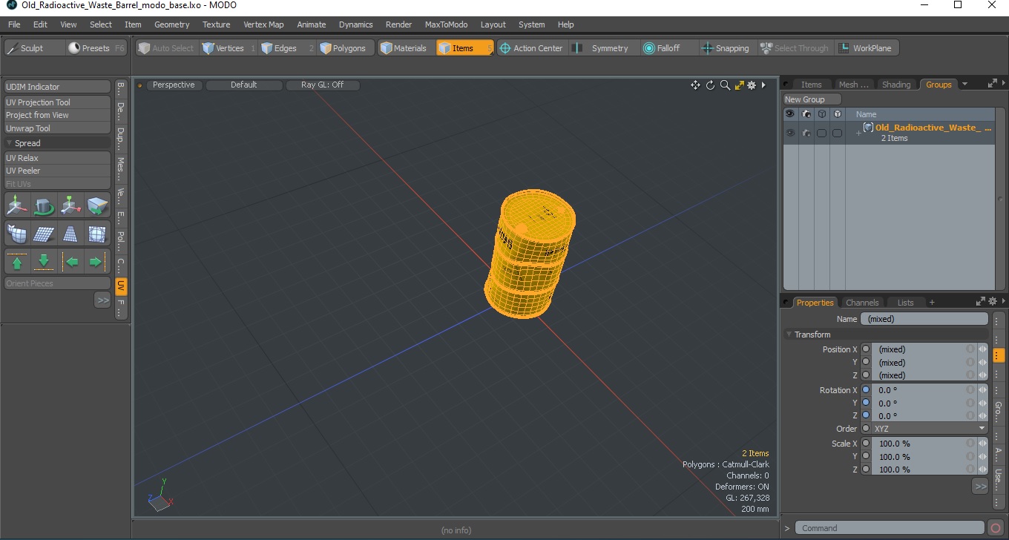Open the Lists tab
Viewport: 1009px width, 540px height.
click(x=905, y=303)
